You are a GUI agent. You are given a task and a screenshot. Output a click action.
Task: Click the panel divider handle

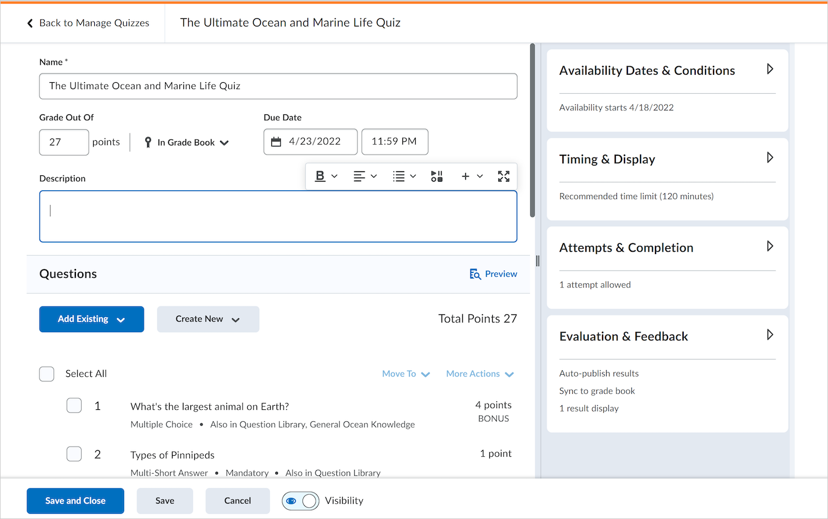coord(538,261)
